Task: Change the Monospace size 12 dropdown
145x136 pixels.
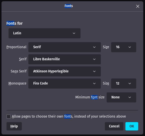Action: pos(124,84)
